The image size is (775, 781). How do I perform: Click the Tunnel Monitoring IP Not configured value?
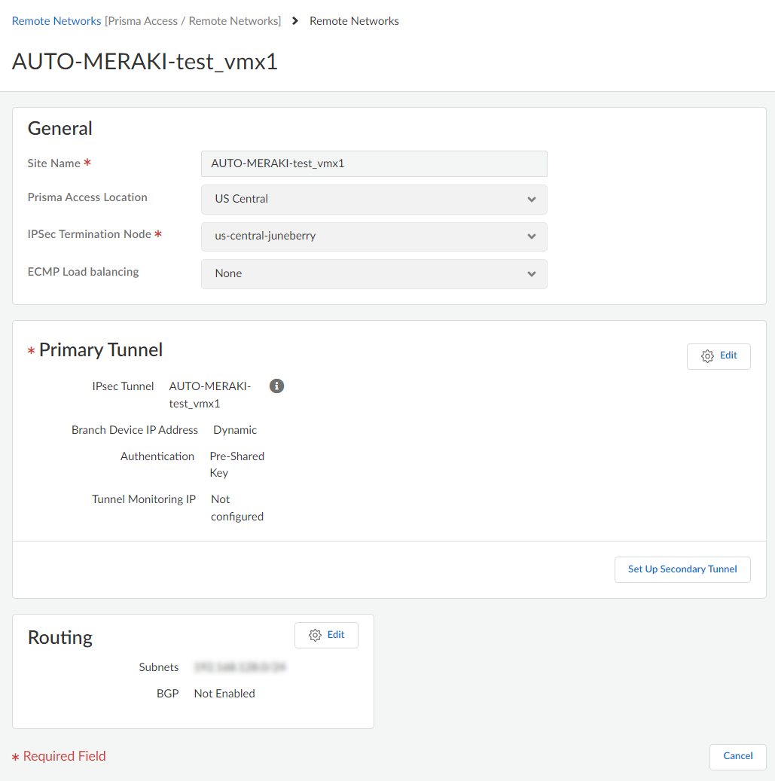click(x=236, y=508)
